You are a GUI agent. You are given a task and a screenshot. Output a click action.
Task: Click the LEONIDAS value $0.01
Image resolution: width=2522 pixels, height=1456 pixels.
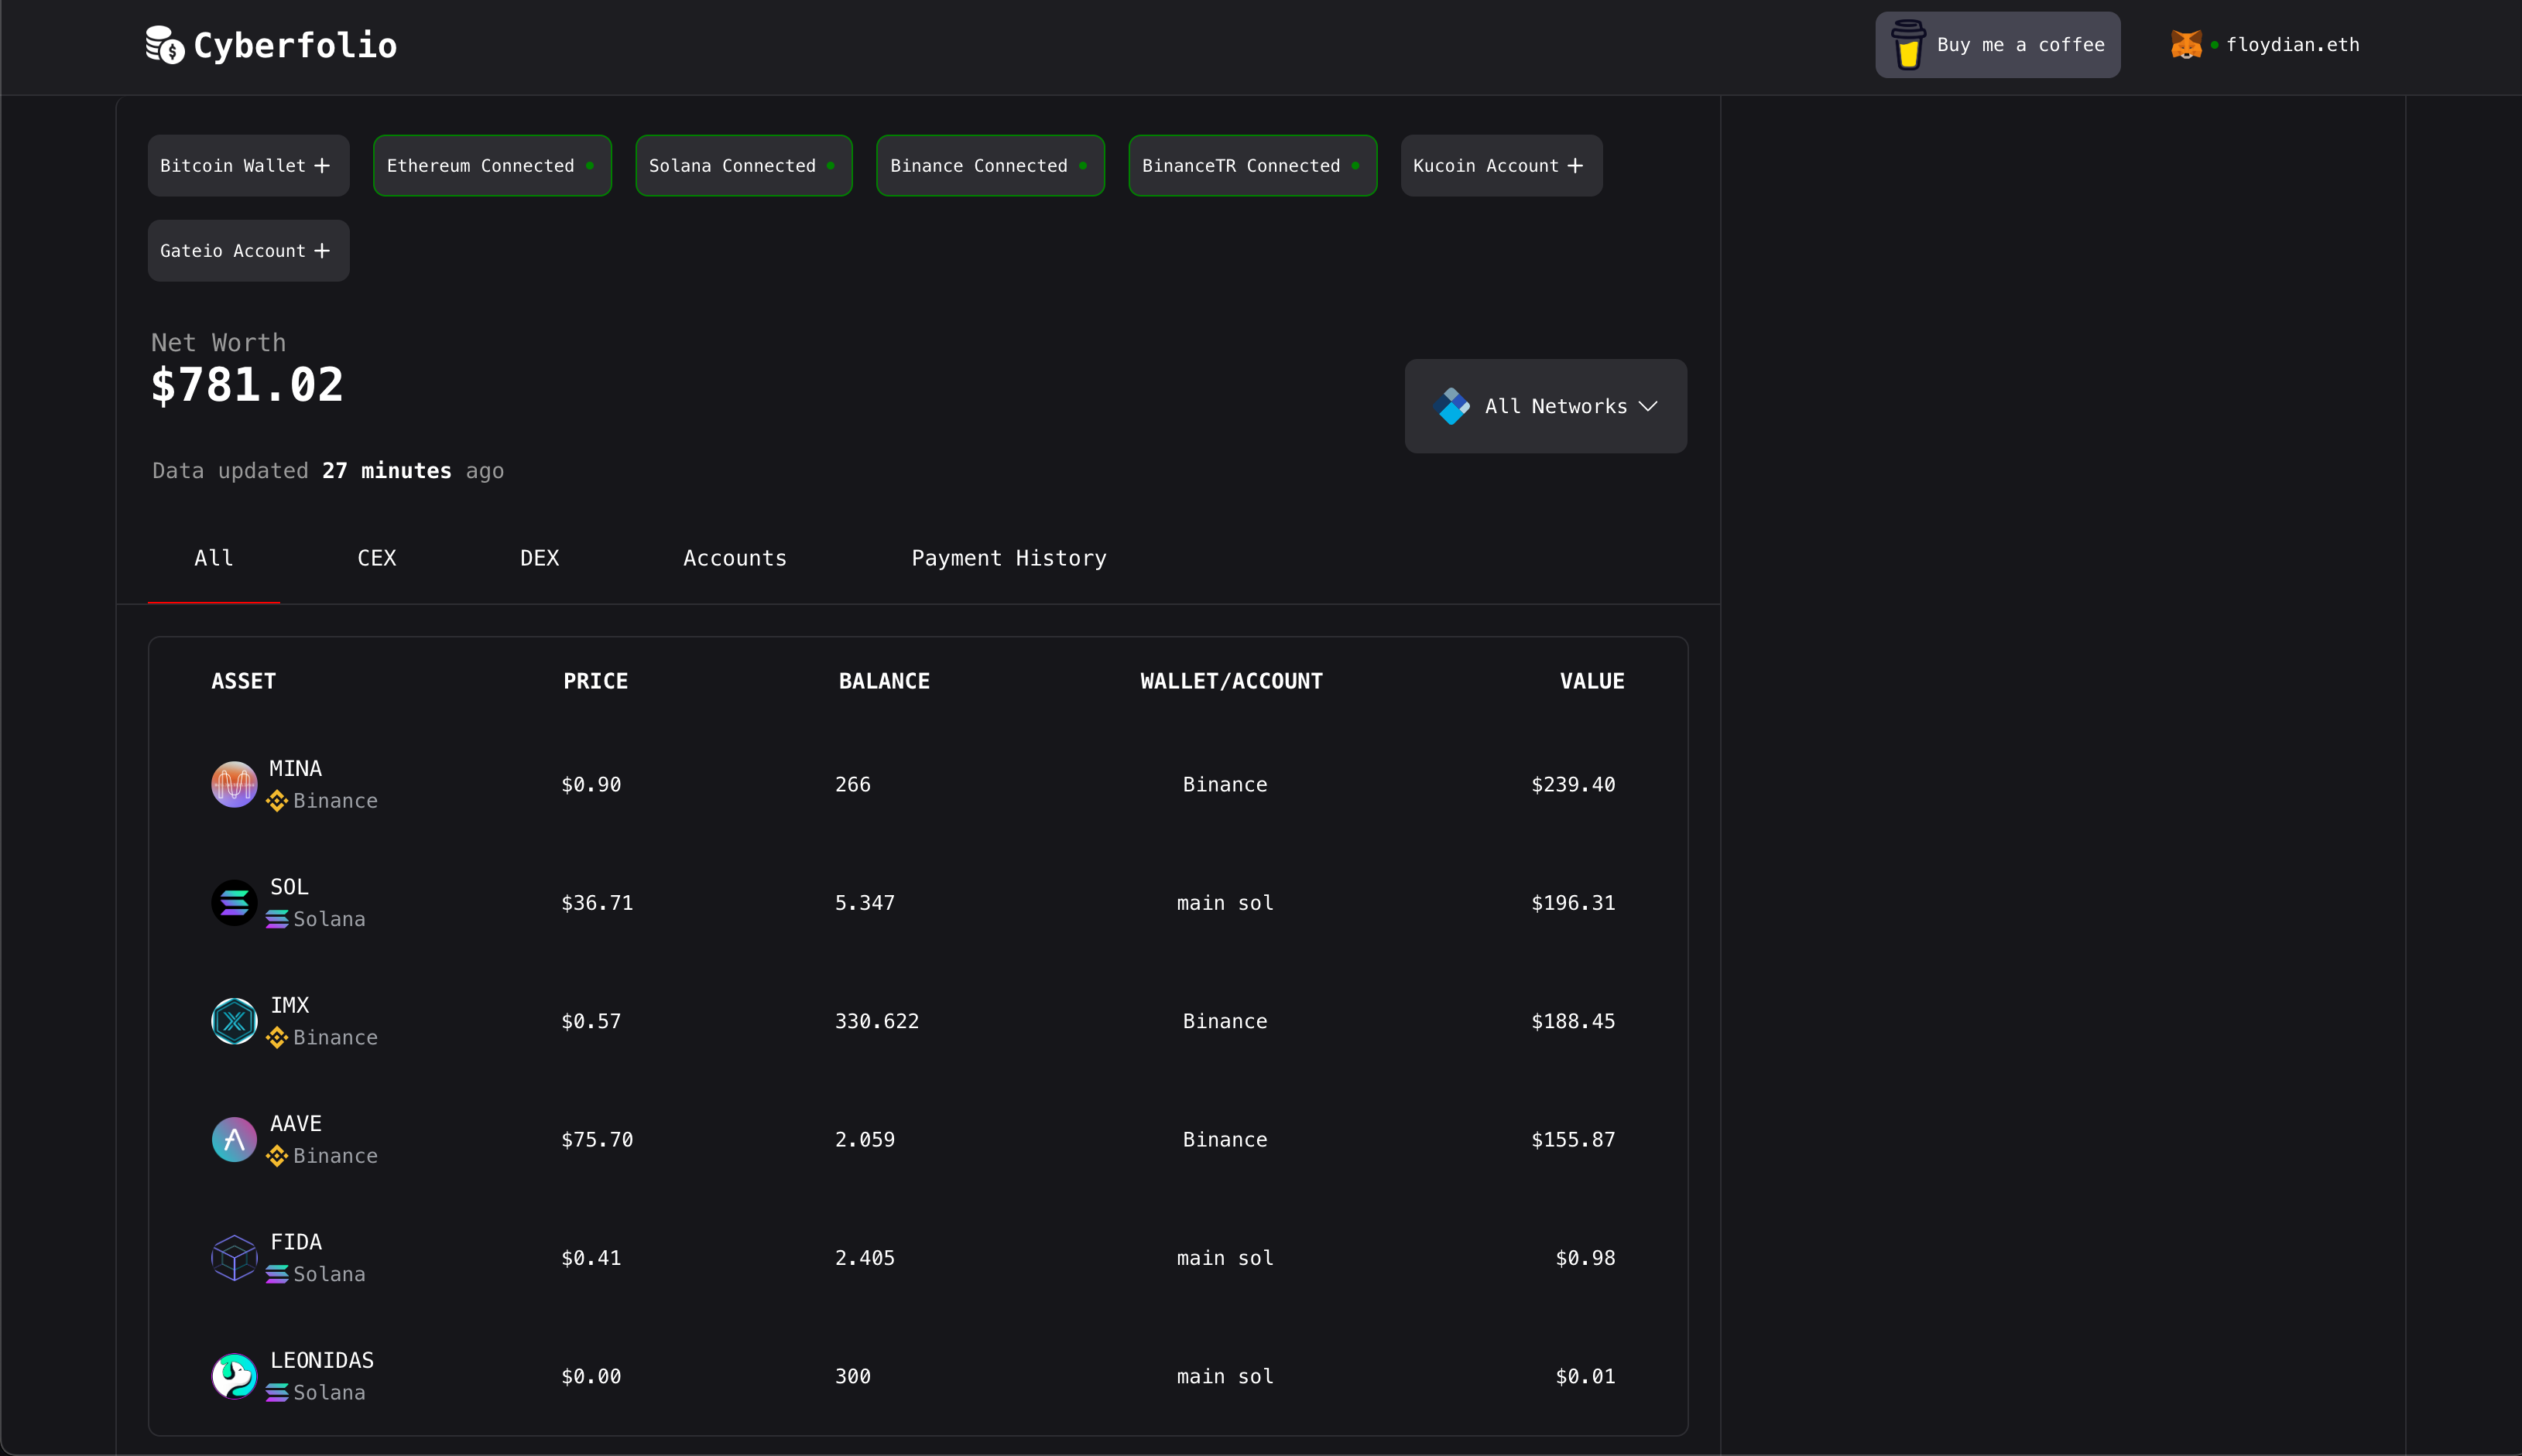click(1585, 1376)
